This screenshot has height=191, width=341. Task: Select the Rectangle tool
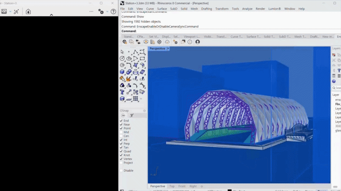[x=142, y=59]
